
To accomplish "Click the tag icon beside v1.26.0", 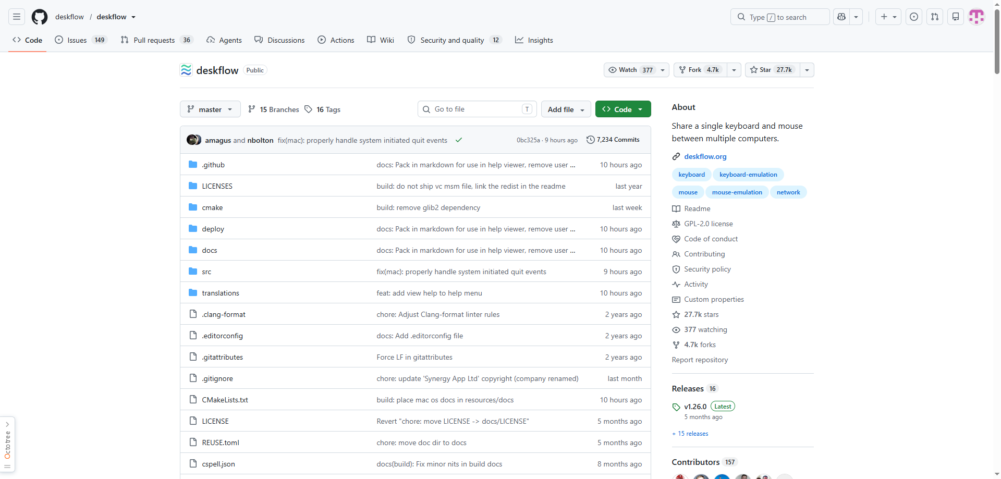I will [676, 407].
